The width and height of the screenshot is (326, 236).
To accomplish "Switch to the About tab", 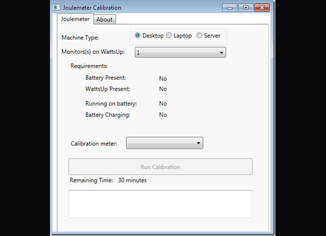I will click(104, 19).
